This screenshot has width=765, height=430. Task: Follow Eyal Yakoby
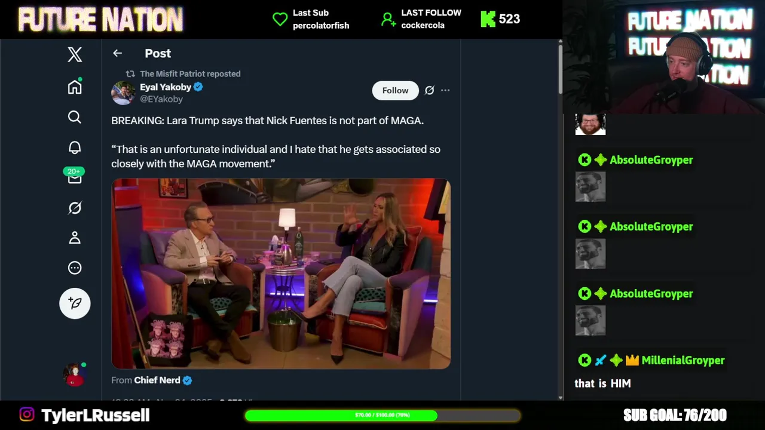(x=395, y=90)
